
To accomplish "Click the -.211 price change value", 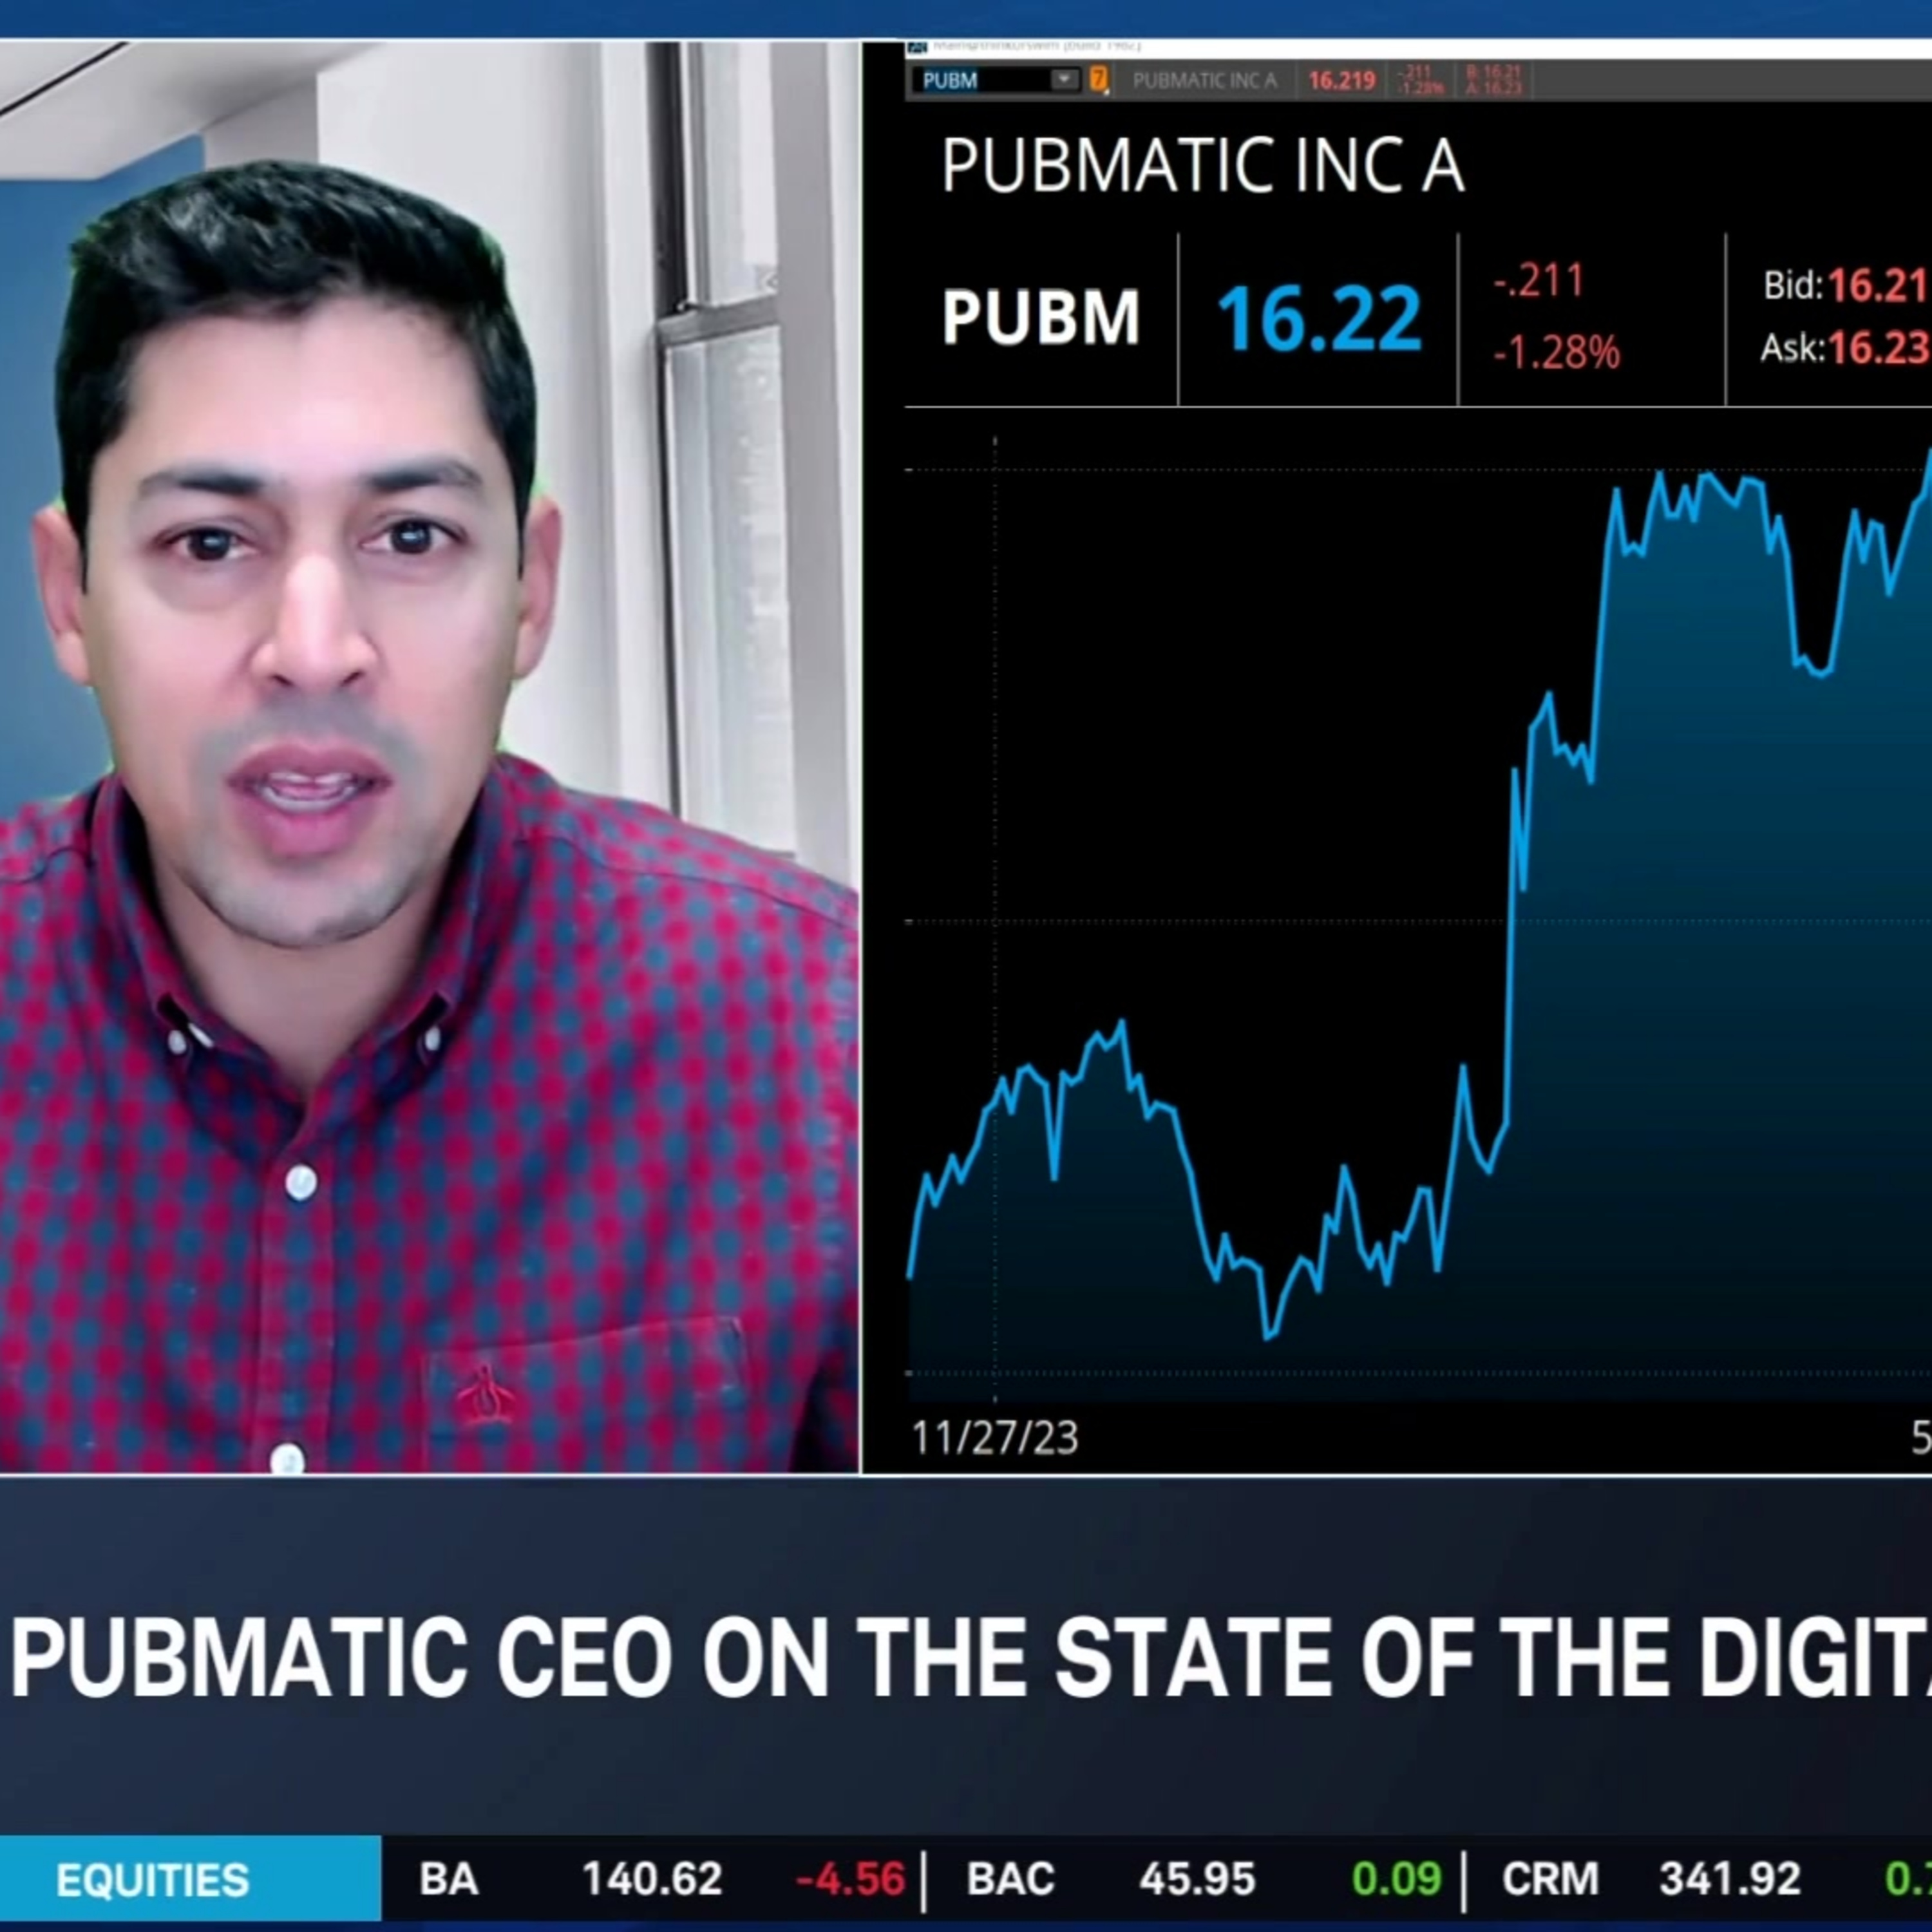I will click(x=1540, y=281).
